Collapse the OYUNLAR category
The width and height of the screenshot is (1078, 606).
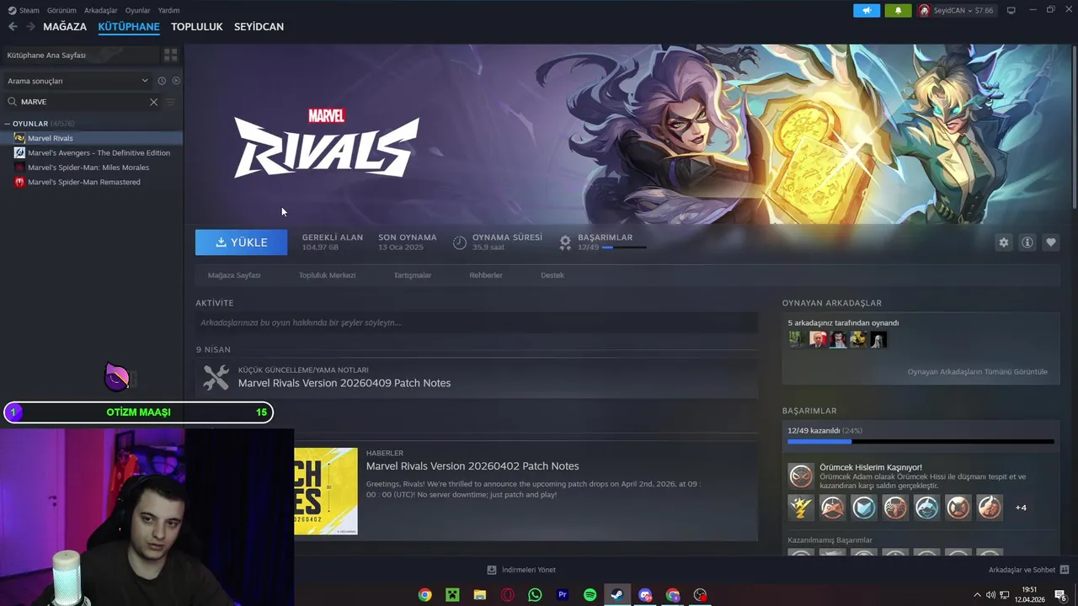7,124
